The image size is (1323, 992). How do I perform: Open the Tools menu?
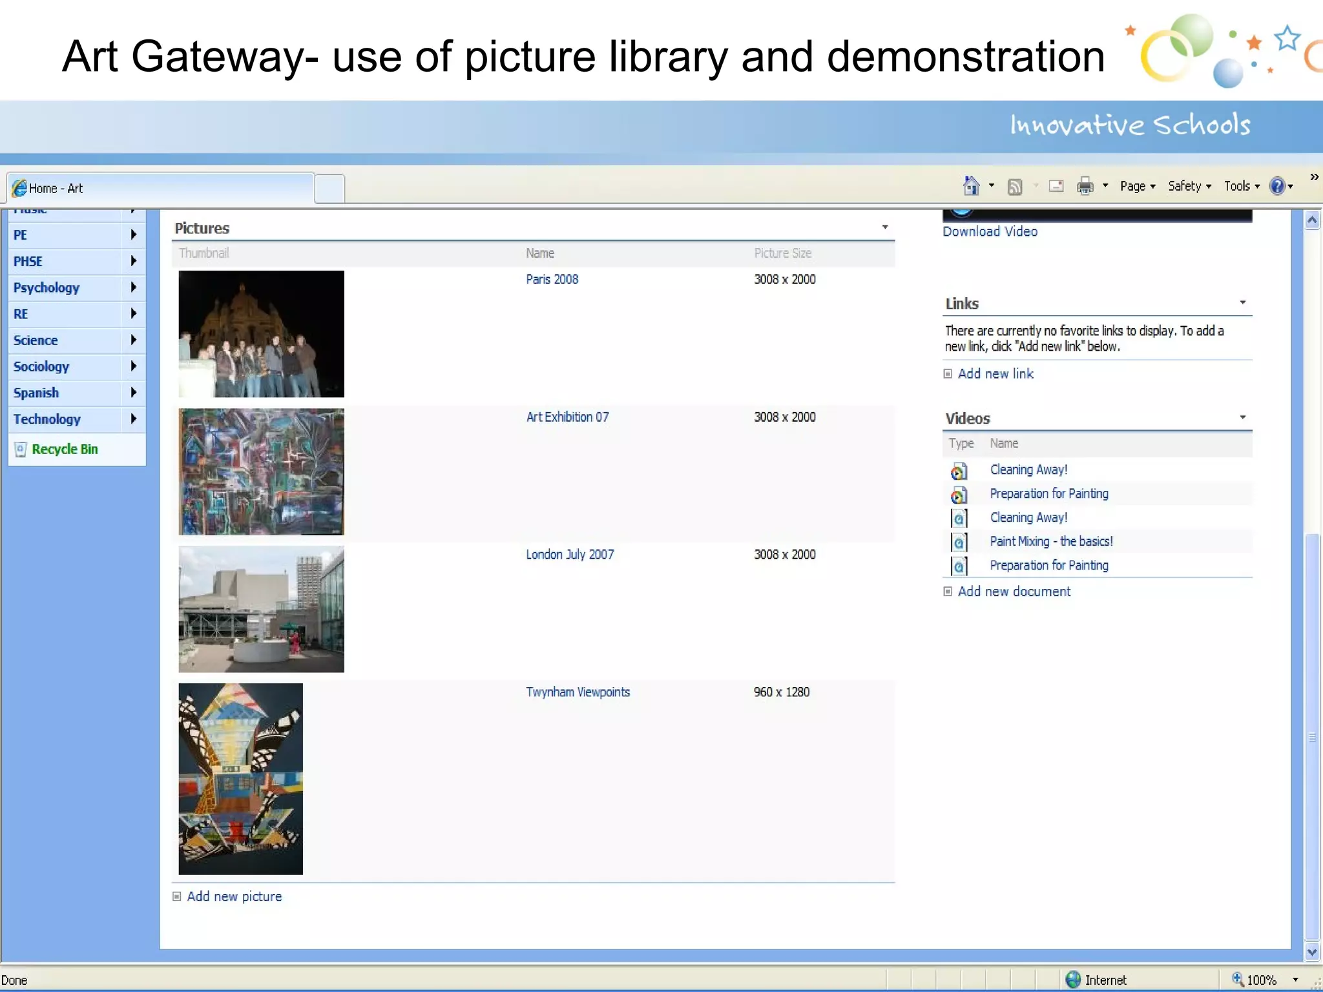[x=1242, y=186]
